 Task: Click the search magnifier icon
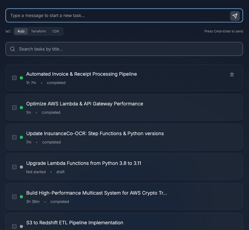pyautogui.click(x=12, y=49)
